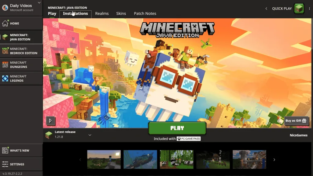
Task: Show next screenshots with right carousel arrow
Action: click(274, 159)
